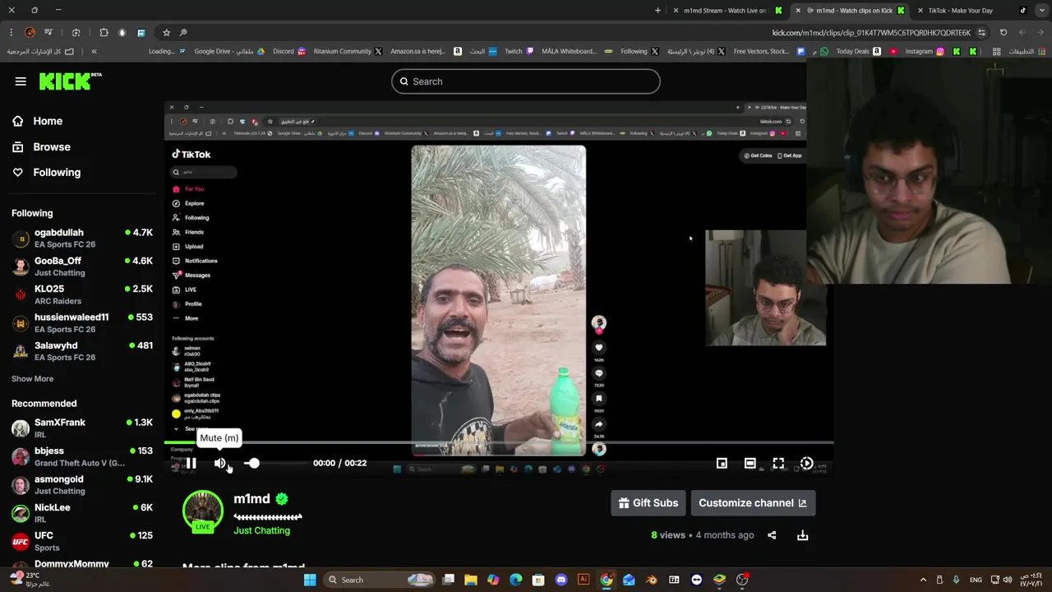Open hussienwaleed11 channel in sidebar
The height and width of the screenshot is (592, 1052).
click(82, 323)
